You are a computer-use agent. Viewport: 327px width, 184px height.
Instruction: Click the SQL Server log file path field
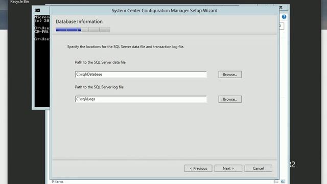point(141,99)
